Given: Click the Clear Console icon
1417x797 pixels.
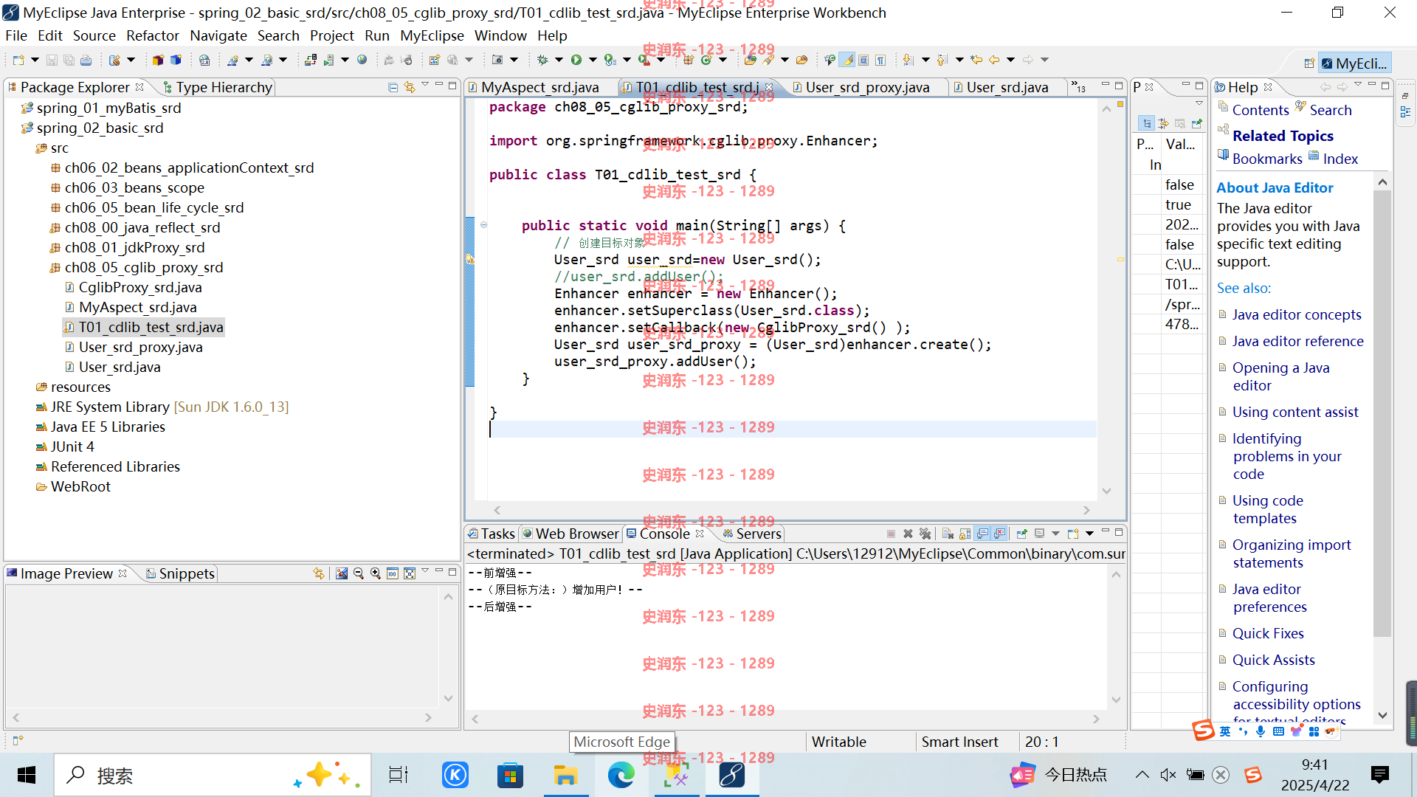Looking at the screenshot, I should [948, 534].
